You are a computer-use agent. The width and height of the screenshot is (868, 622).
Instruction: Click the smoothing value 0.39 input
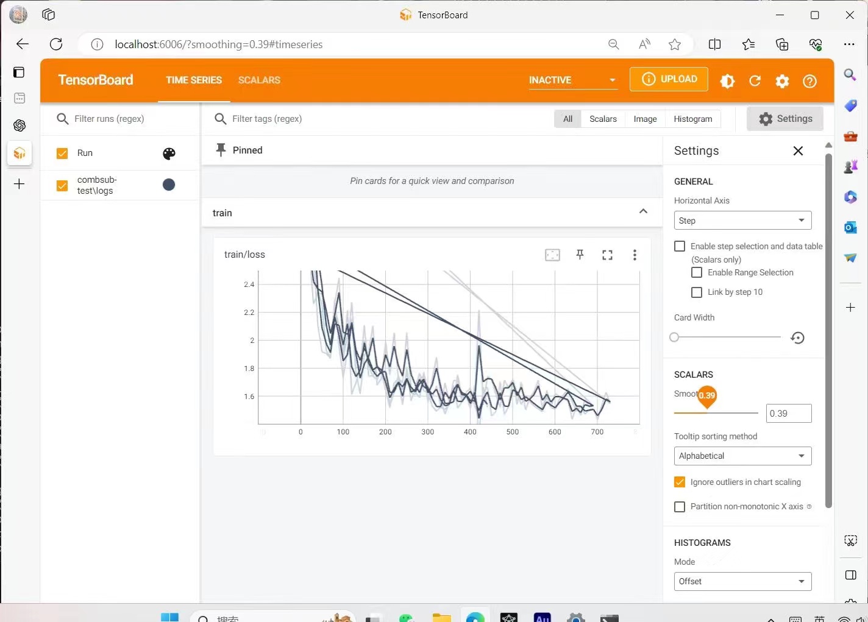pos(789,414)
